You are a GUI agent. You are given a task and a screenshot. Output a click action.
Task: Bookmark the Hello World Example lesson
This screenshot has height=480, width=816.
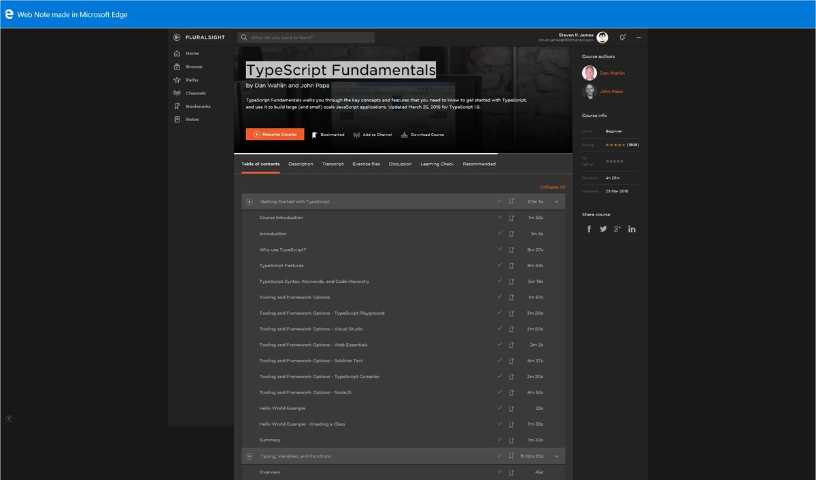[511, 408]
